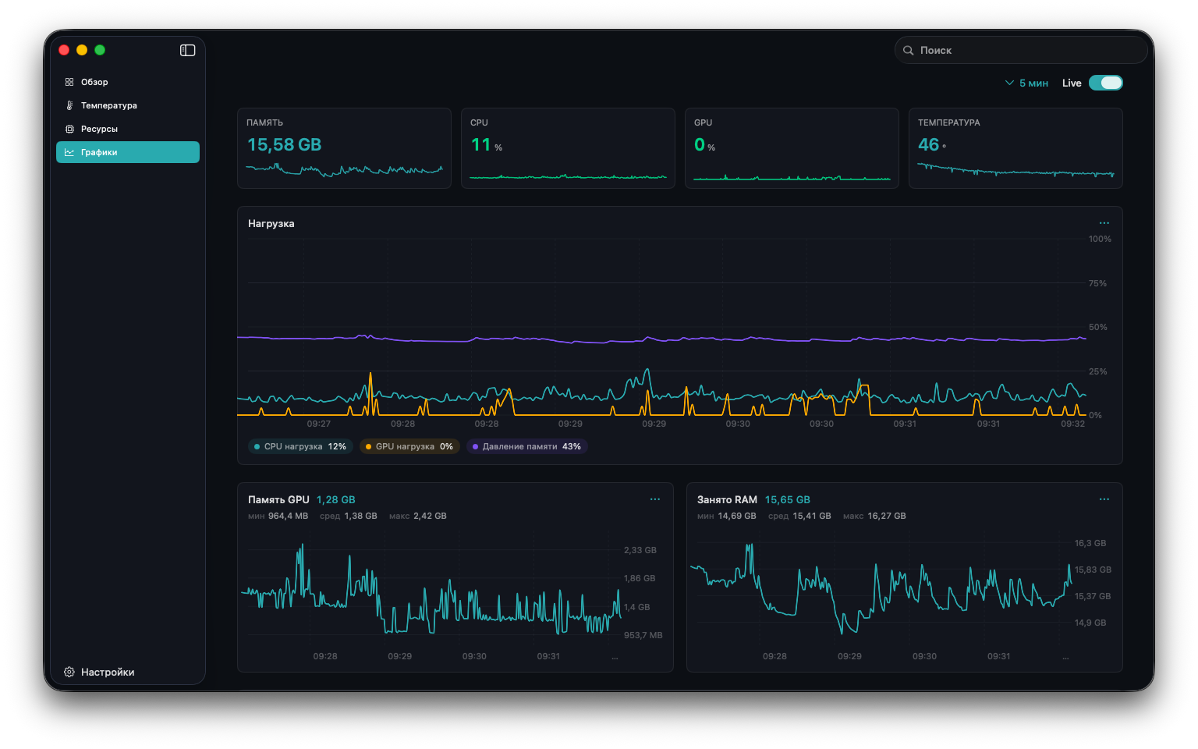Open Нагрузка chart options ellipsis

point(1104,223)
